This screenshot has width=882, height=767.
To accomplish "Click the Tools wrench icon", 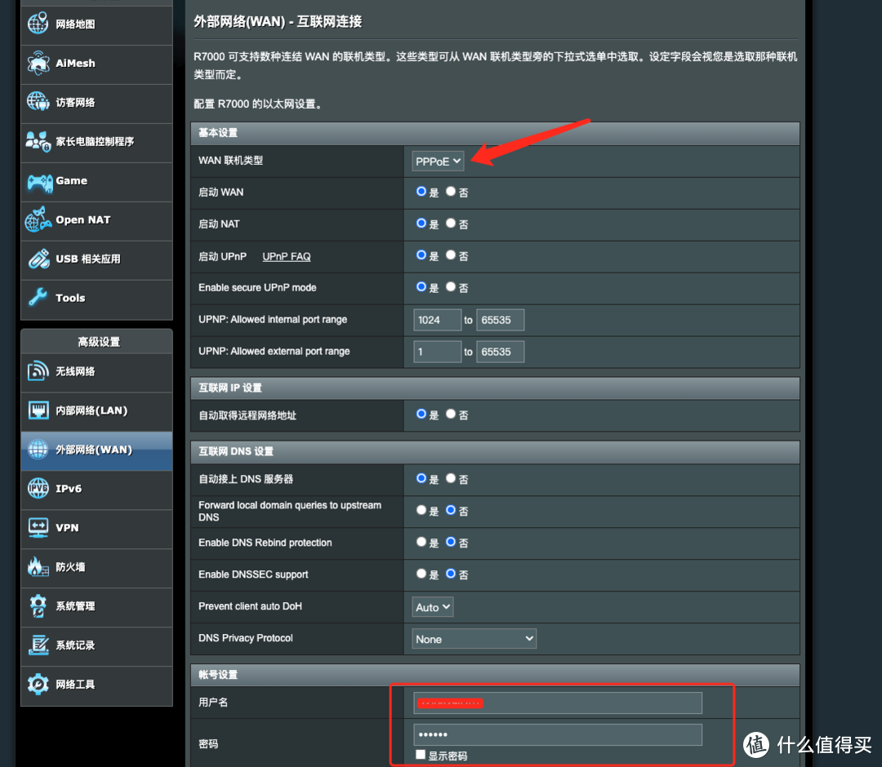I will tap(38, 299).
